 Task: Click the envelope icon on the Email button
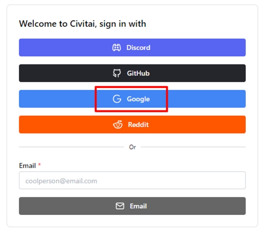click(120, 206)
